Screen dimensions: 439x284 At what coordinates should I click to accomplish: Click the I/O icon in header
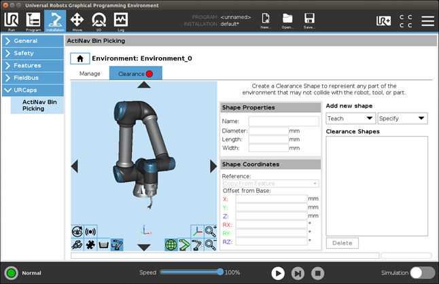[99, 20]
